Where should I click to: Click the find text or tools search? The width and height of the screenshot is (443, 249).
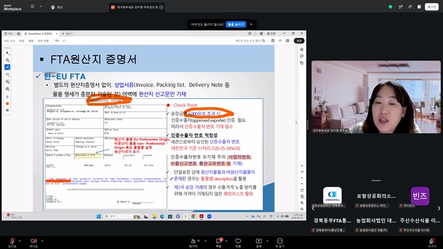coord(251,41)
